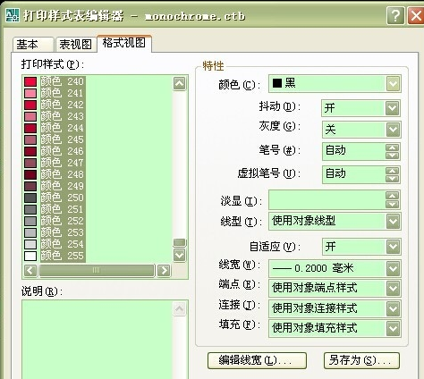Click the help question mark button

pyautogui.click(x=395, y=16)
